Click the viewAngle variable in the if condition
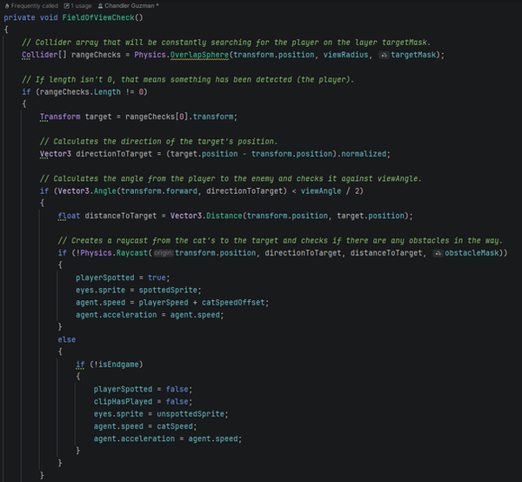This screenshot has width=522, height=482. 321,191
